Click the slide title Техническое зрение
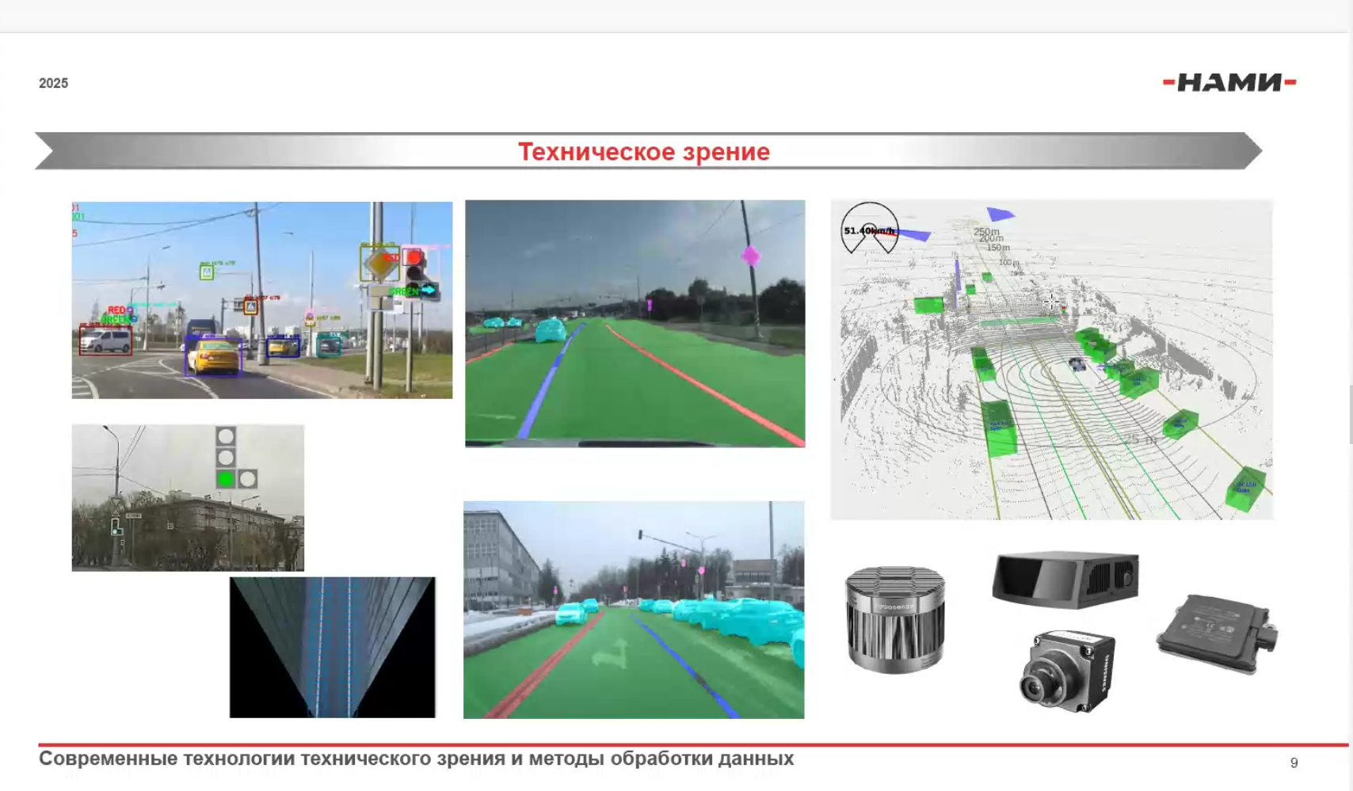The image size is (1353, 791). [x=643, y=151]
